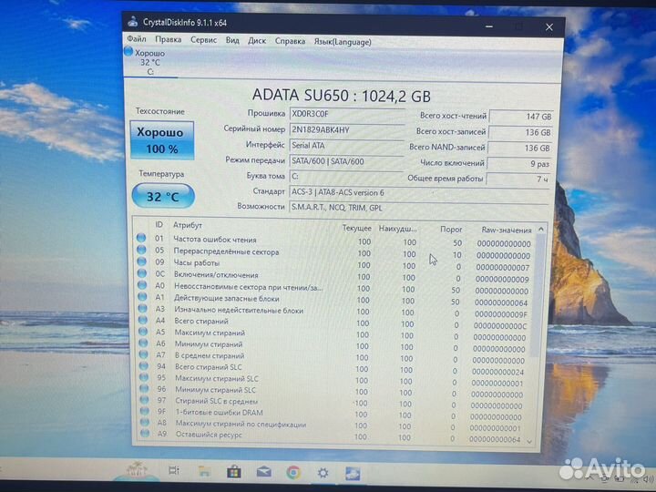Screen dimensions: 656x492
Task: Click the status icon for attribute A3
Action: 143,308
